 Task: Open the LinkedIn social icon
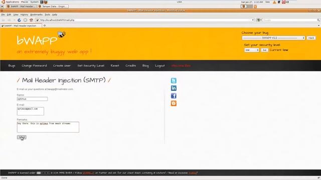174,88
